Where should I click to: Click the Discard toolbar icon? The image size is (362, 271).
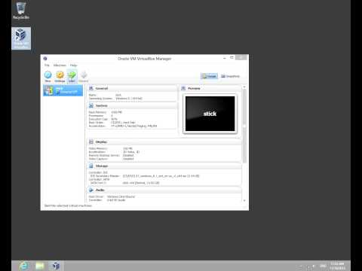(x=84, y=76)
